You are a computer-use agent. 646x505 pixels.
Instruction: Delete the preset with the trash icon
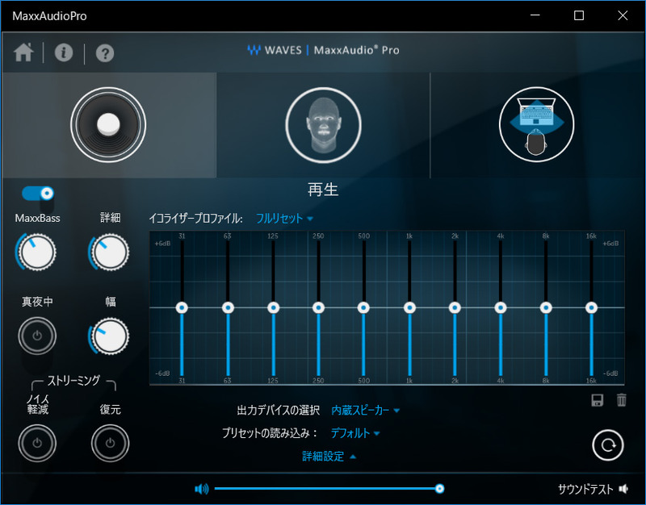click(621, 399)
